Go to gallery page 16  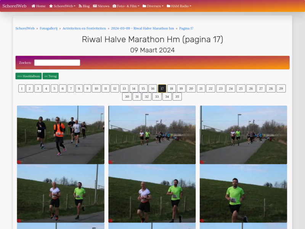click(153, 89)
